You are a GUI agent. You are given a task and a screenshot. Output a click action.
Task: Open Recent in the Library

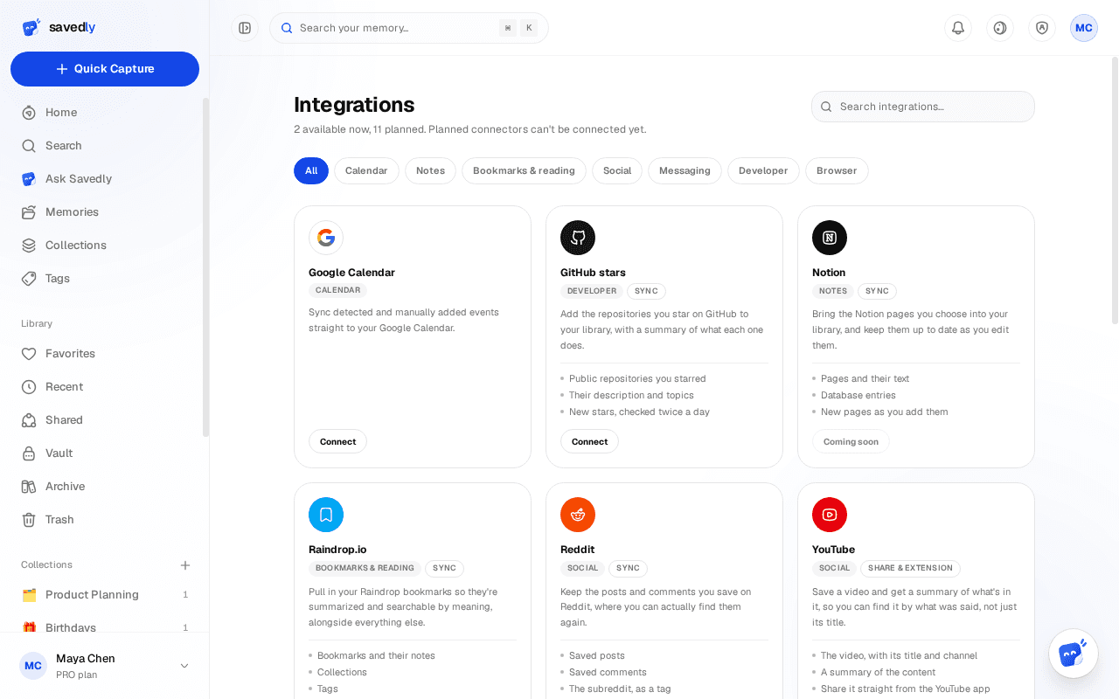tap(105, 387)
